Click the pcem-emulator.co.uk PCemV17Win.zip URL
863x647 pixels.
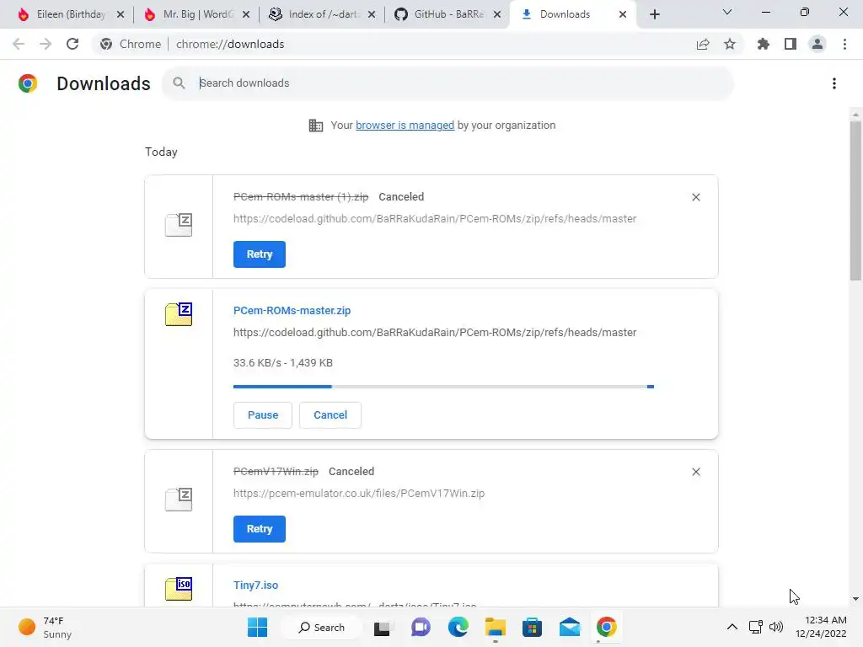click(x=359, y=493)
